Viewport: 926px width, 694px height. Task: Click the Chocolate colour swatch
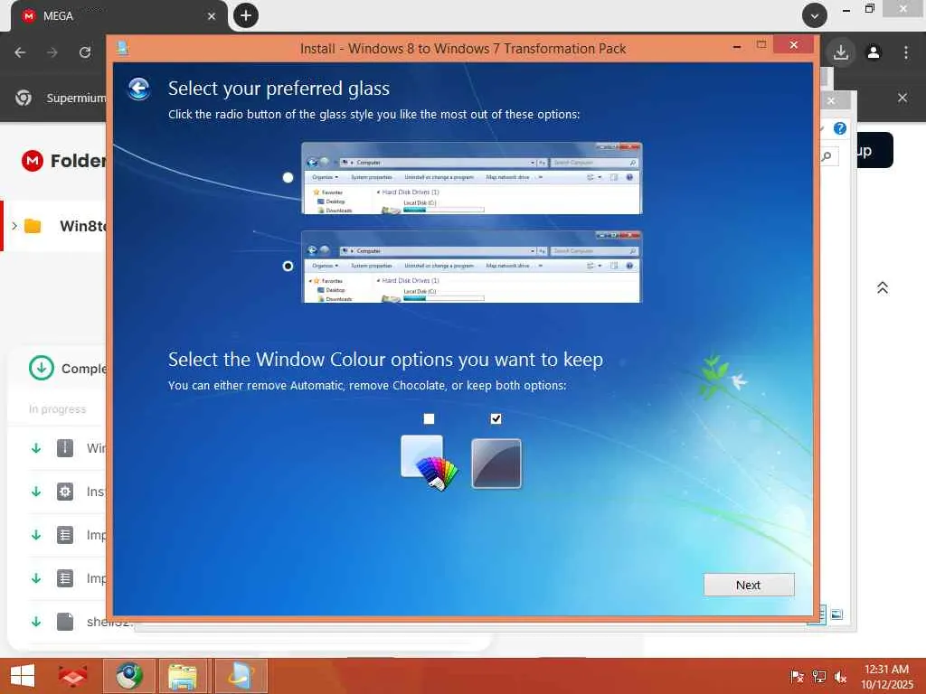coord(496,464)
